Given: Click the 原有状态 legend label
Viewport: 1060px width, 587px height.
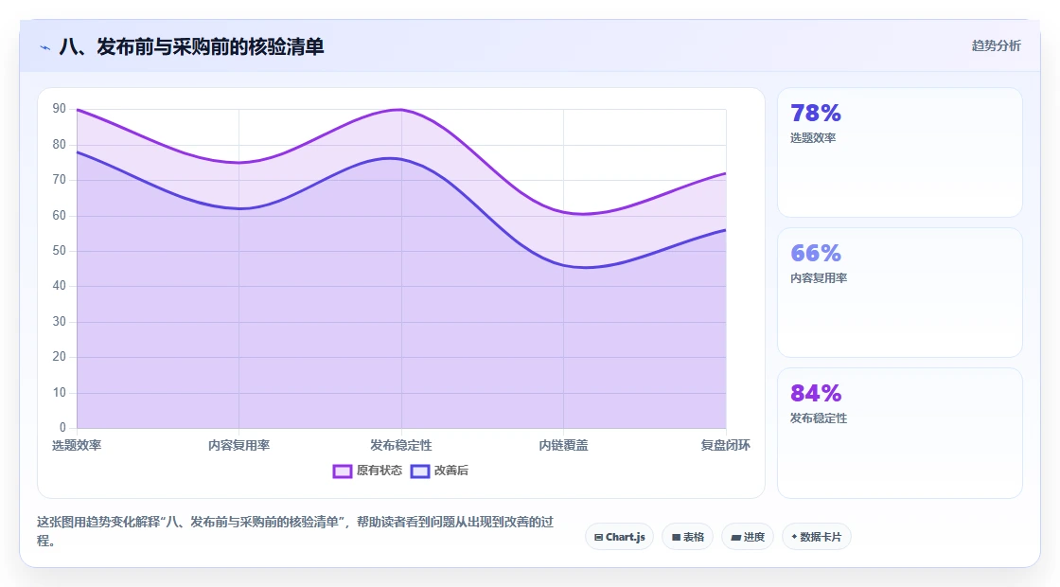Looking at the screenshot, I should (x=380, y=470).
